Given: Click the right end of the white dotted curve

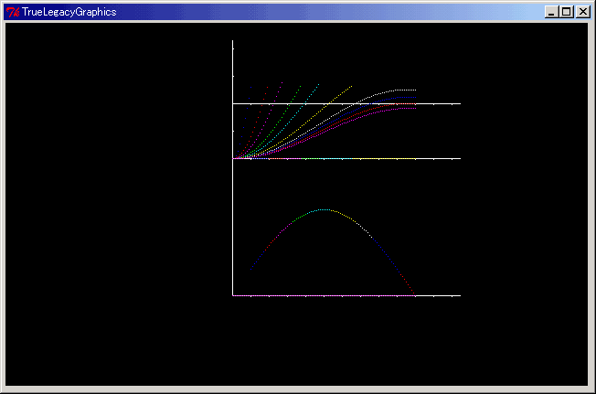Looking at the screenshot, I should [x=415, y=90].
